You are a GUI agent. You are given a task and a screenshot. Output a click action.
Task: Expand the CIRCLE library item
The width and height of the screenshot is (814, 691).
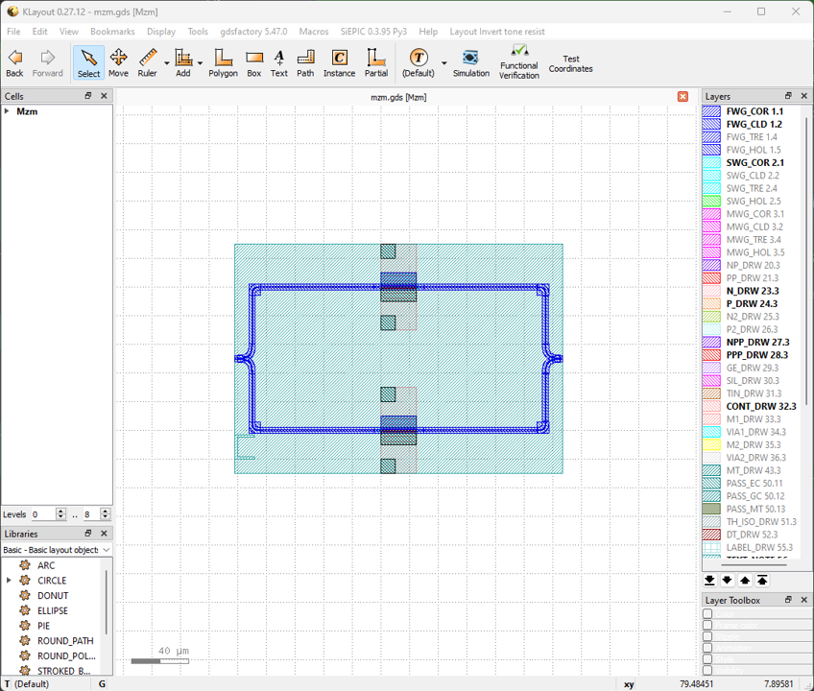point(9,581)
